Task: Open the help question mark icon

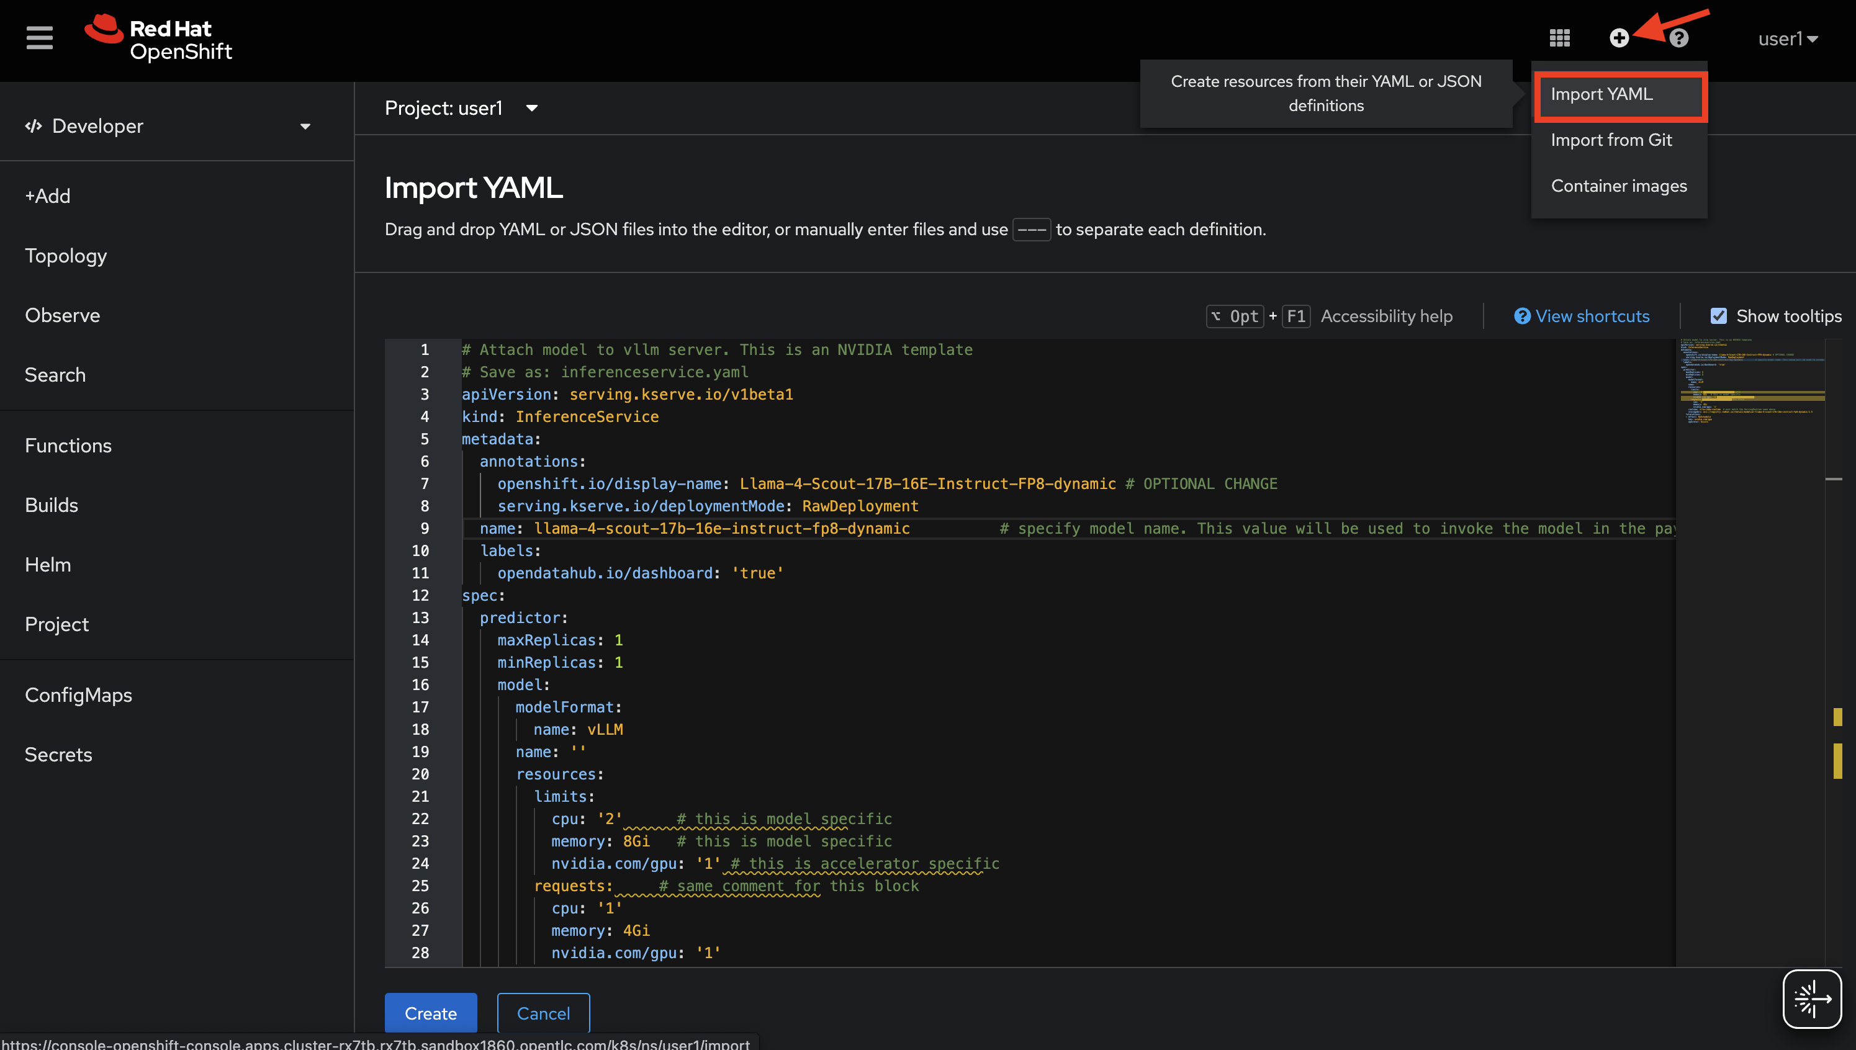Action: tap(1678, 38)
